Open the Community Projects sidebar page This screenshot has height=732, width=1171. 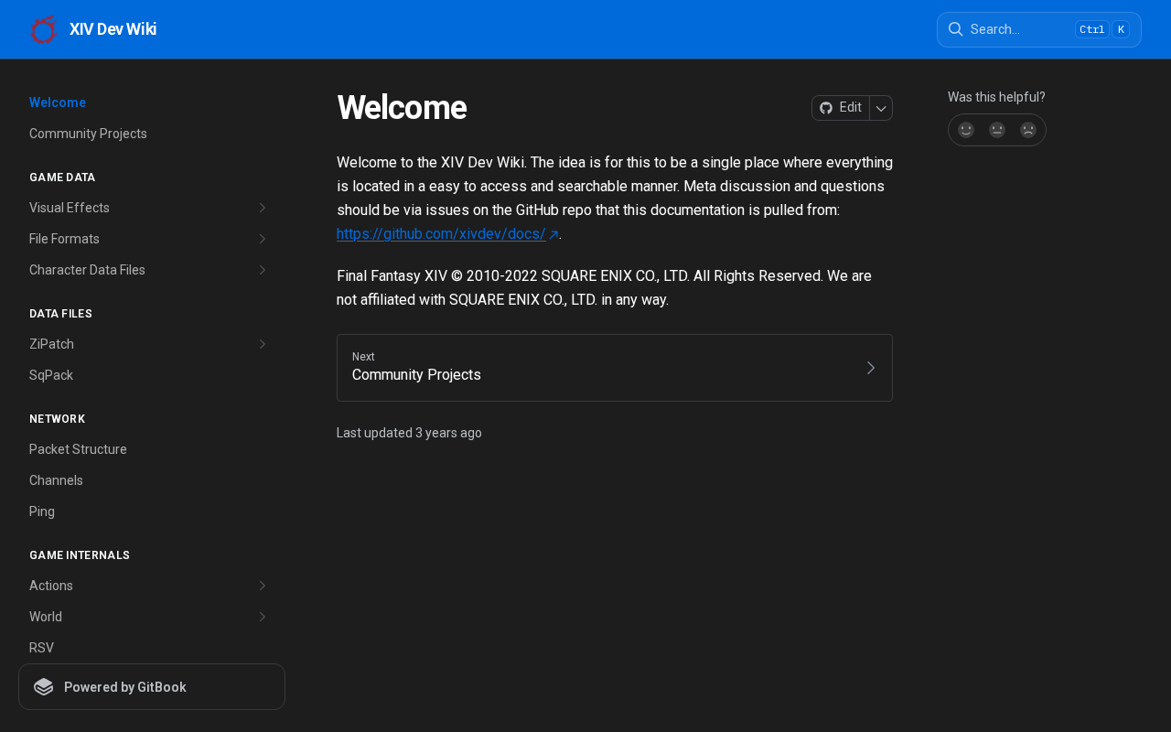coord(88,134)
